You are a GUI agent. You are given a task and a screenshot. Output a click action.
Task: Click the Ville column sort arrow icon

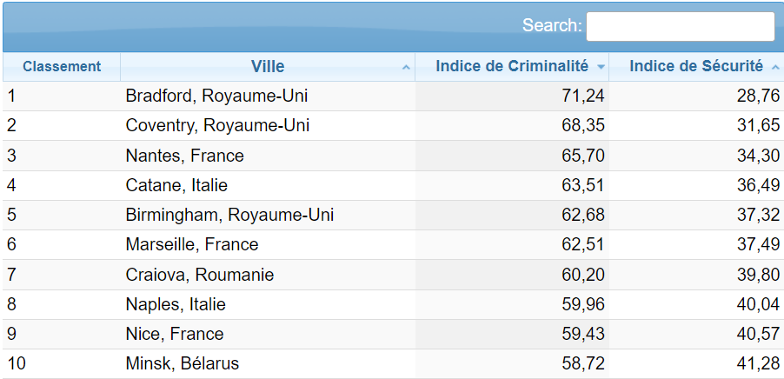[x=406, y=67]
